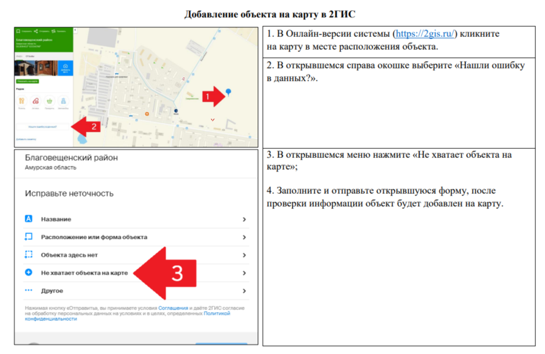Click the blue location pin on the map

[229, 92]
